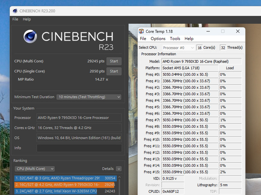Viewport: 261px width, 195px height.
Task: Expand the ranking Details chevron
Action: (x=119, y=169)
